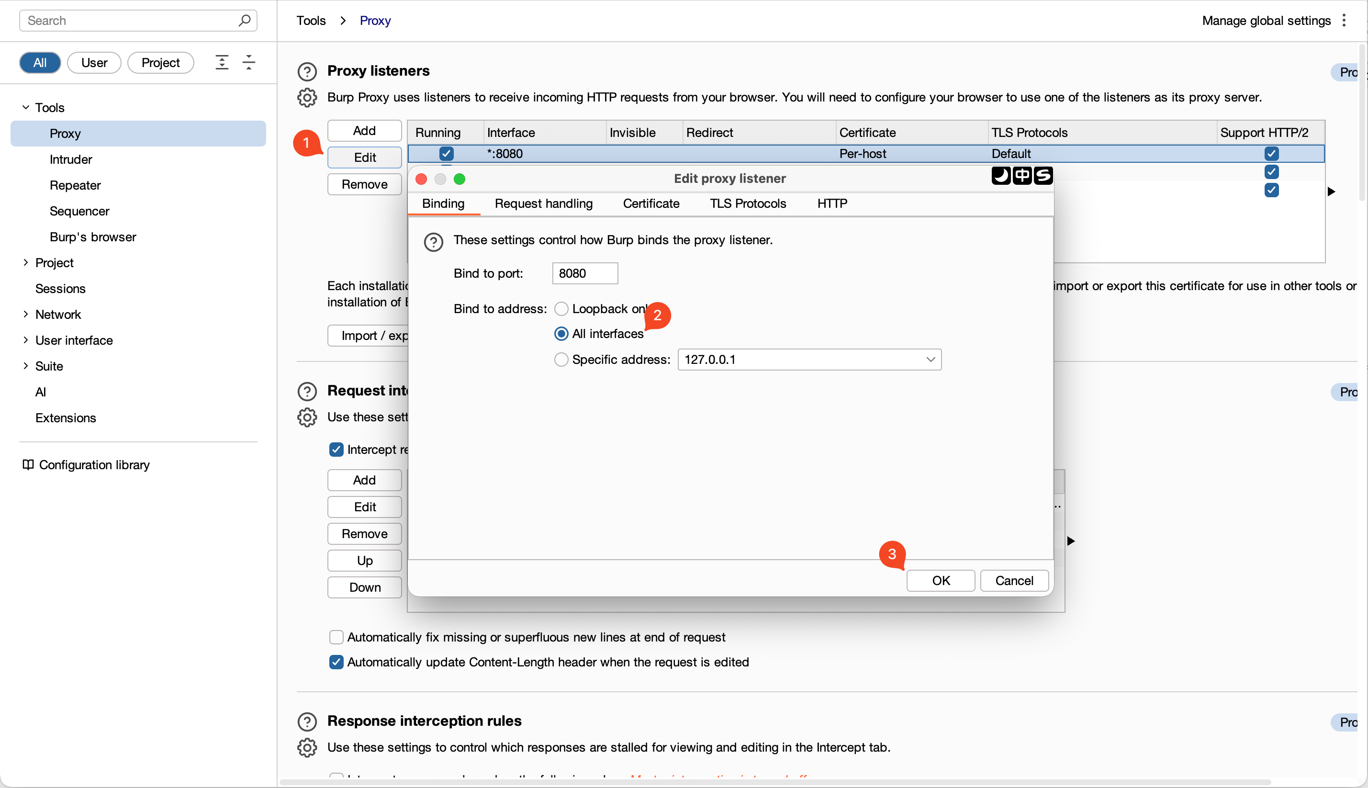This screenshot has height=788, width=1368.
Task: Click the moon icon in dialog title bar
Action: pos(1001,175)
